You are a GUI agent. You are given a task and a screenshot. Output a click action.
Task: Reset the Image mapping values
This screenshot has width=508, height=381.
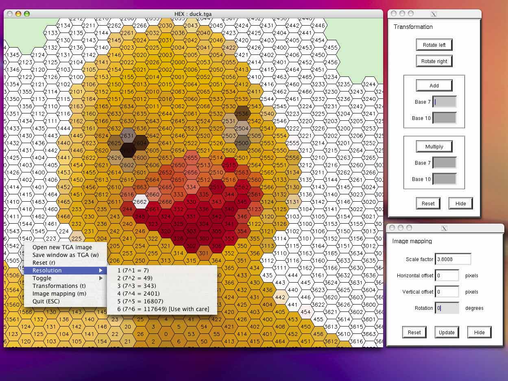click(414, 333)
